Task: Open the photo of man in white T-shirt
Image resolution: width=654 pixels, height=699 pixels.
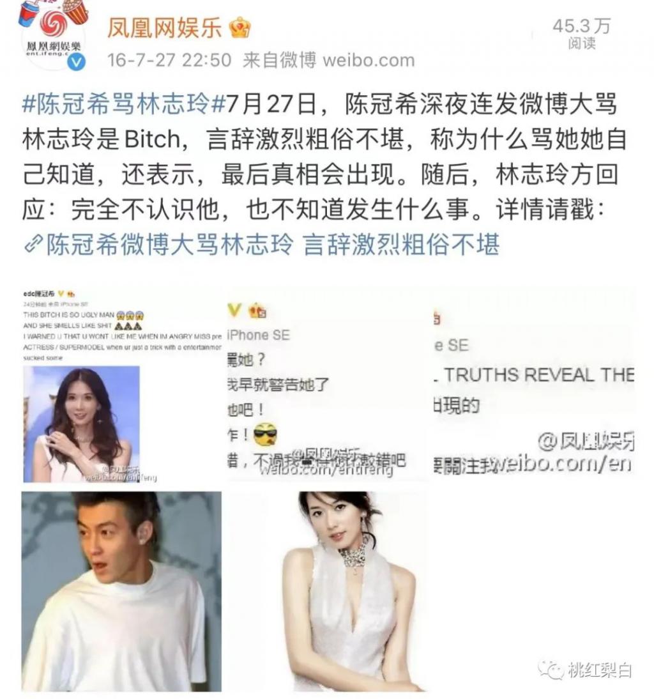Action: tap(121, 592)
